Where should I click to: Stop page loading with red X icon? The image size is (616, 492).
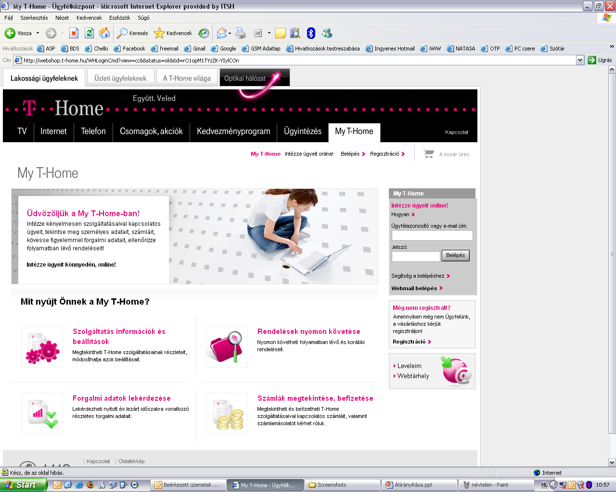click(x=74, y=33)
